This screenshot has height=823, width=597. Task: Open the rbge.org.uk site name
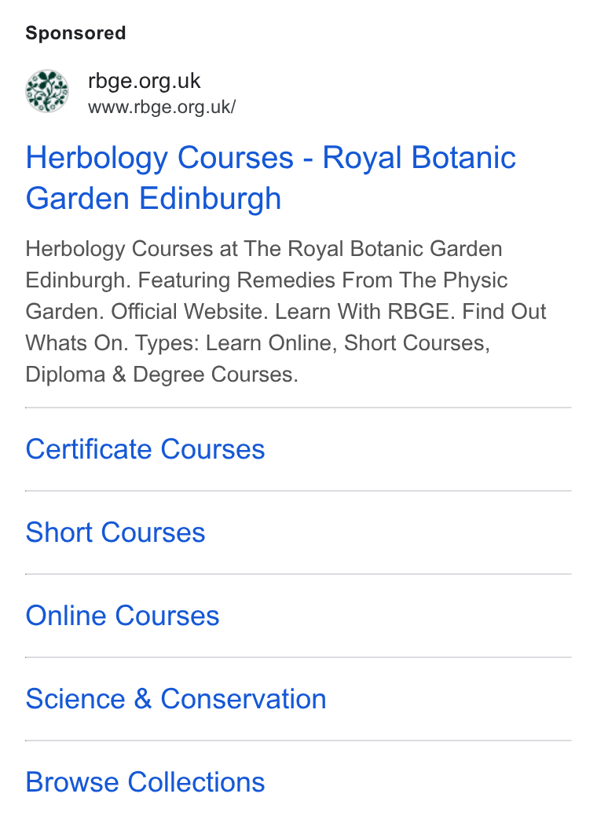[x=145, y=81]
